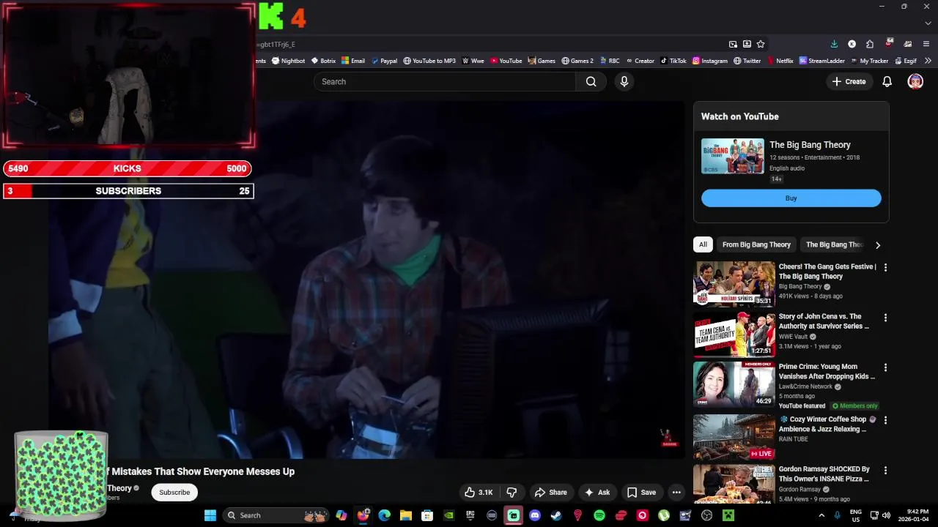The width and height of the screenshot is (938, 527).
Task: Share the video via Share button
Action: tap(551, 493)
